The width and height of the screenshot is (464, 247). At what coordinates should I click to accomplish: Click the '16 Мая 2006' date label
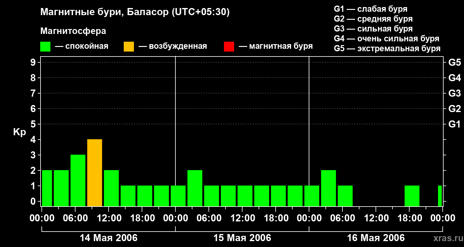(376, 238)
